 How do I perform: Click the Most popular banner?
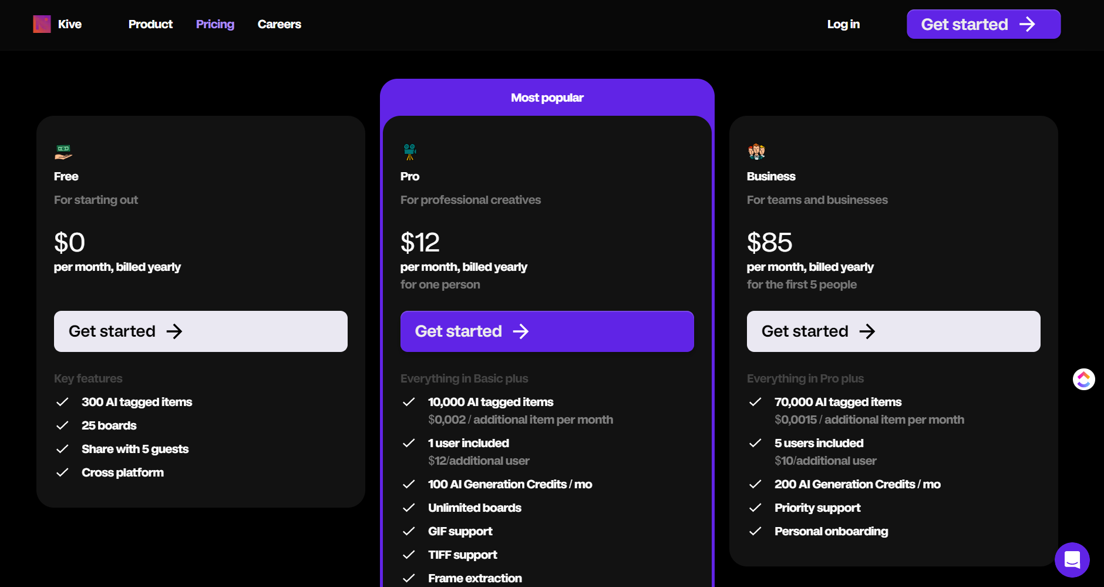coord(547,98)
